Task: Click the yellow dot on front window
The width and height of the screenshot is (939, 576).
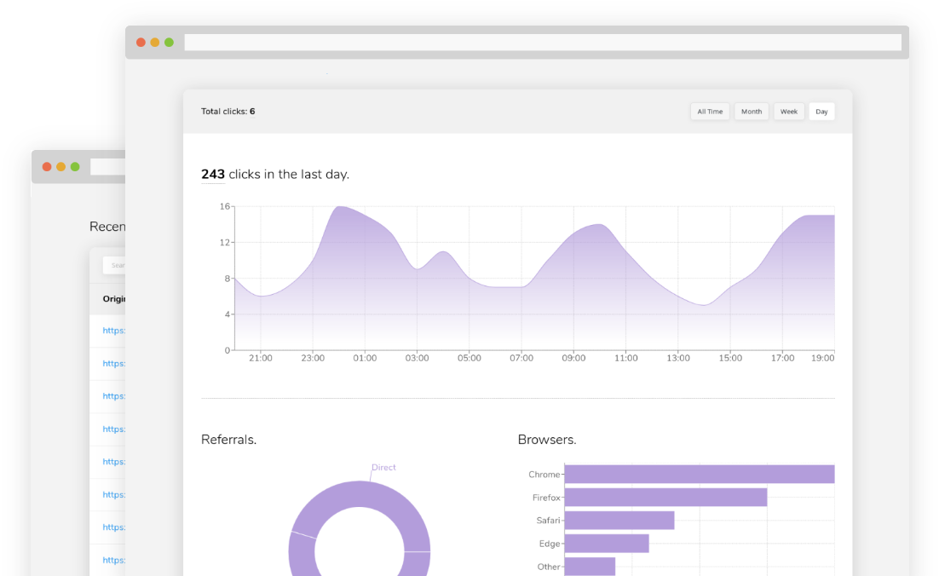Action: tap(155, 42)
